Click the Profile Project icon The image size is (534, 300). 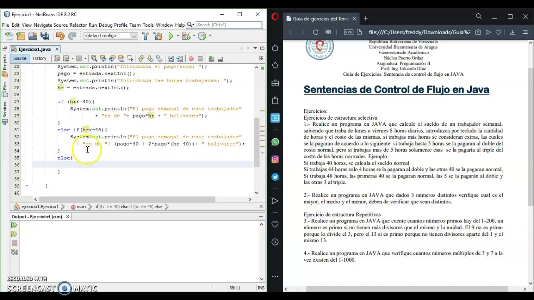tap(202, 36)
